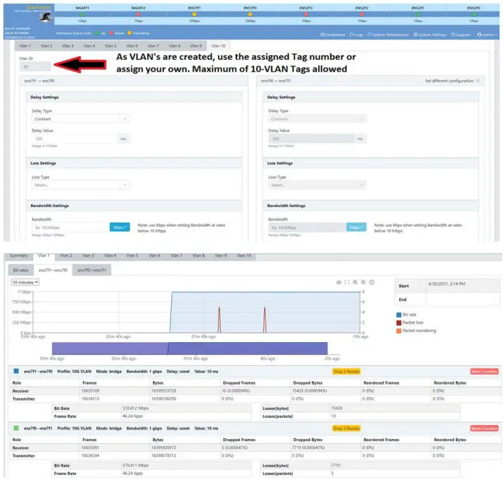Open System Performance
The width and height of the screenshot is (503, 492).
tap(388, 34)
